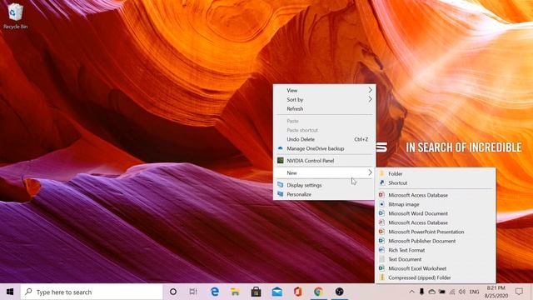This screenshot has height=300, width=533.
Task: Open Cortana circle icon on taskbar
Action: pyautogui.click(x=173, y=292)
